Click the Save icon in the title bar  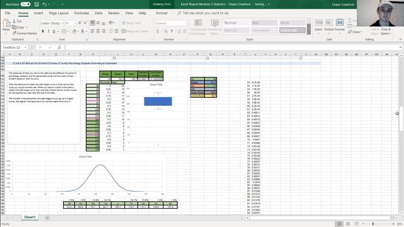[37, 4]
